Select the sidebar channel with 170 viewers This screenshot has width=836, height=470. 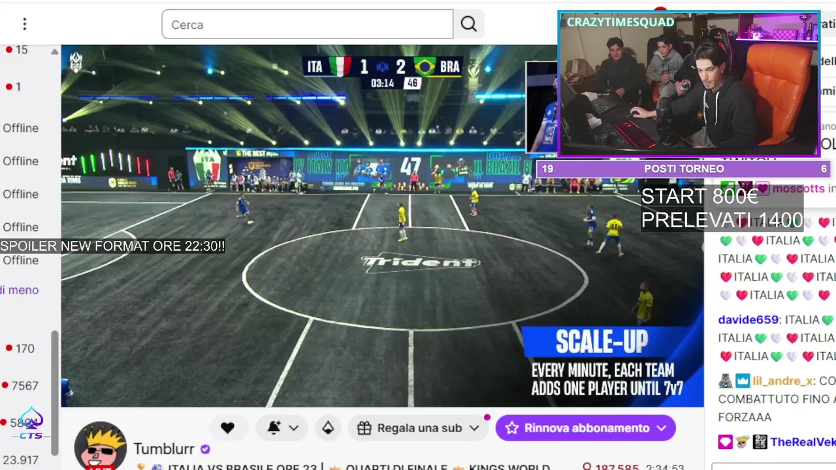20,349
